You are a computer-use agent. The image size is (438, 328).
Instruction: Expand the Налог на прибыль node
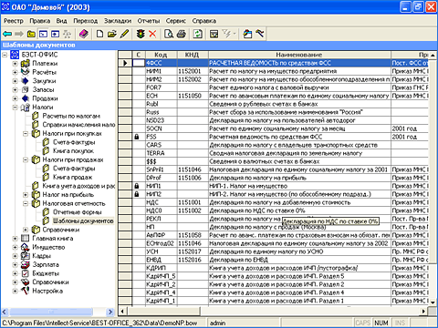pyautogui.click(x=26, y=195)
